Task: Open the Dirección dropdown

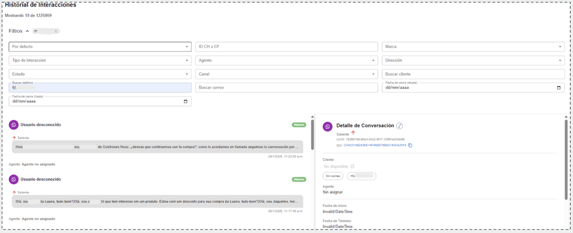Action: [x=473, y=60]
